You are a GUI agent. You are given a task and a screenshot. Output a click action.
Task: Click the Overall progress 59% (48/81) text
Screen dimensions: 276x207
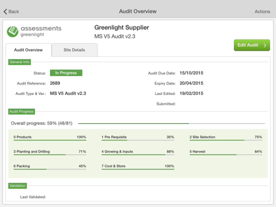pyautogui.click(x=41, y=123)
